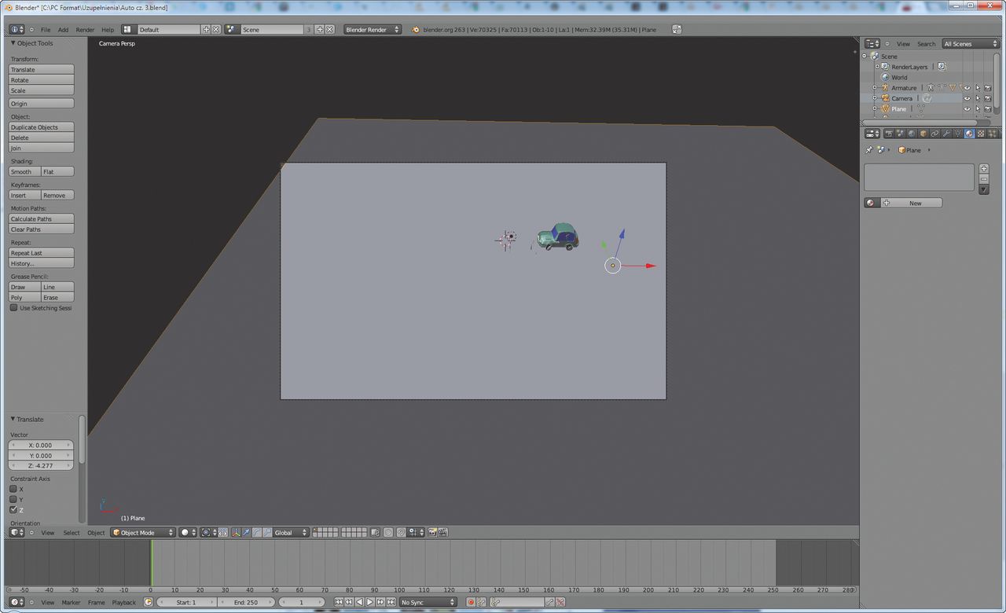The width and height of the screenshot is (1006, 613).
Task: Click the Smooth shading button
Action: [x=24, y=171]
